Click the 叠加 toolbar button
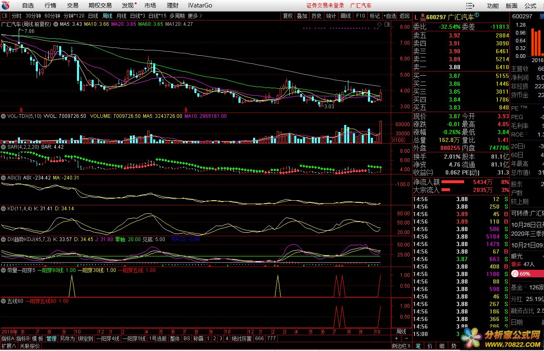544x351 pixels. click(302, 16)
